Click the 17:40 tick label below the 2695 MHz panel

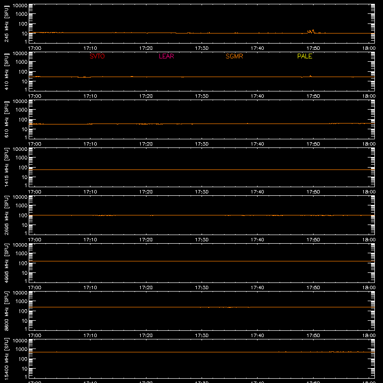pos(258,240)
